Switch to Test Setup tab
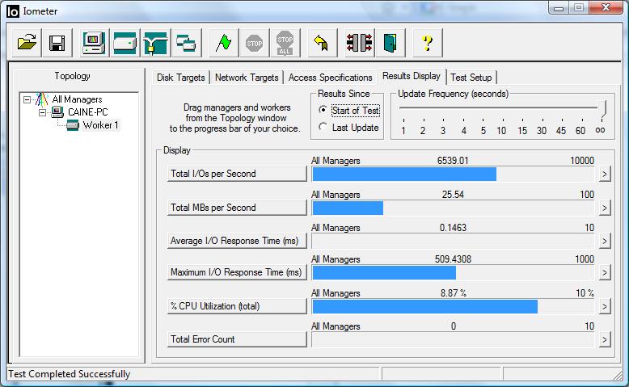The image size is (629, 387). [x=471, y=78]
